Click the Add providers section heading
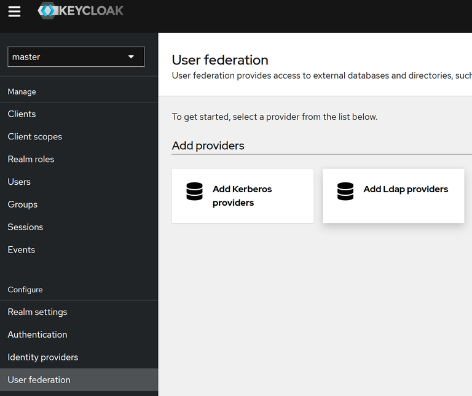The image size is (472, 396). [x=208, y=146]
